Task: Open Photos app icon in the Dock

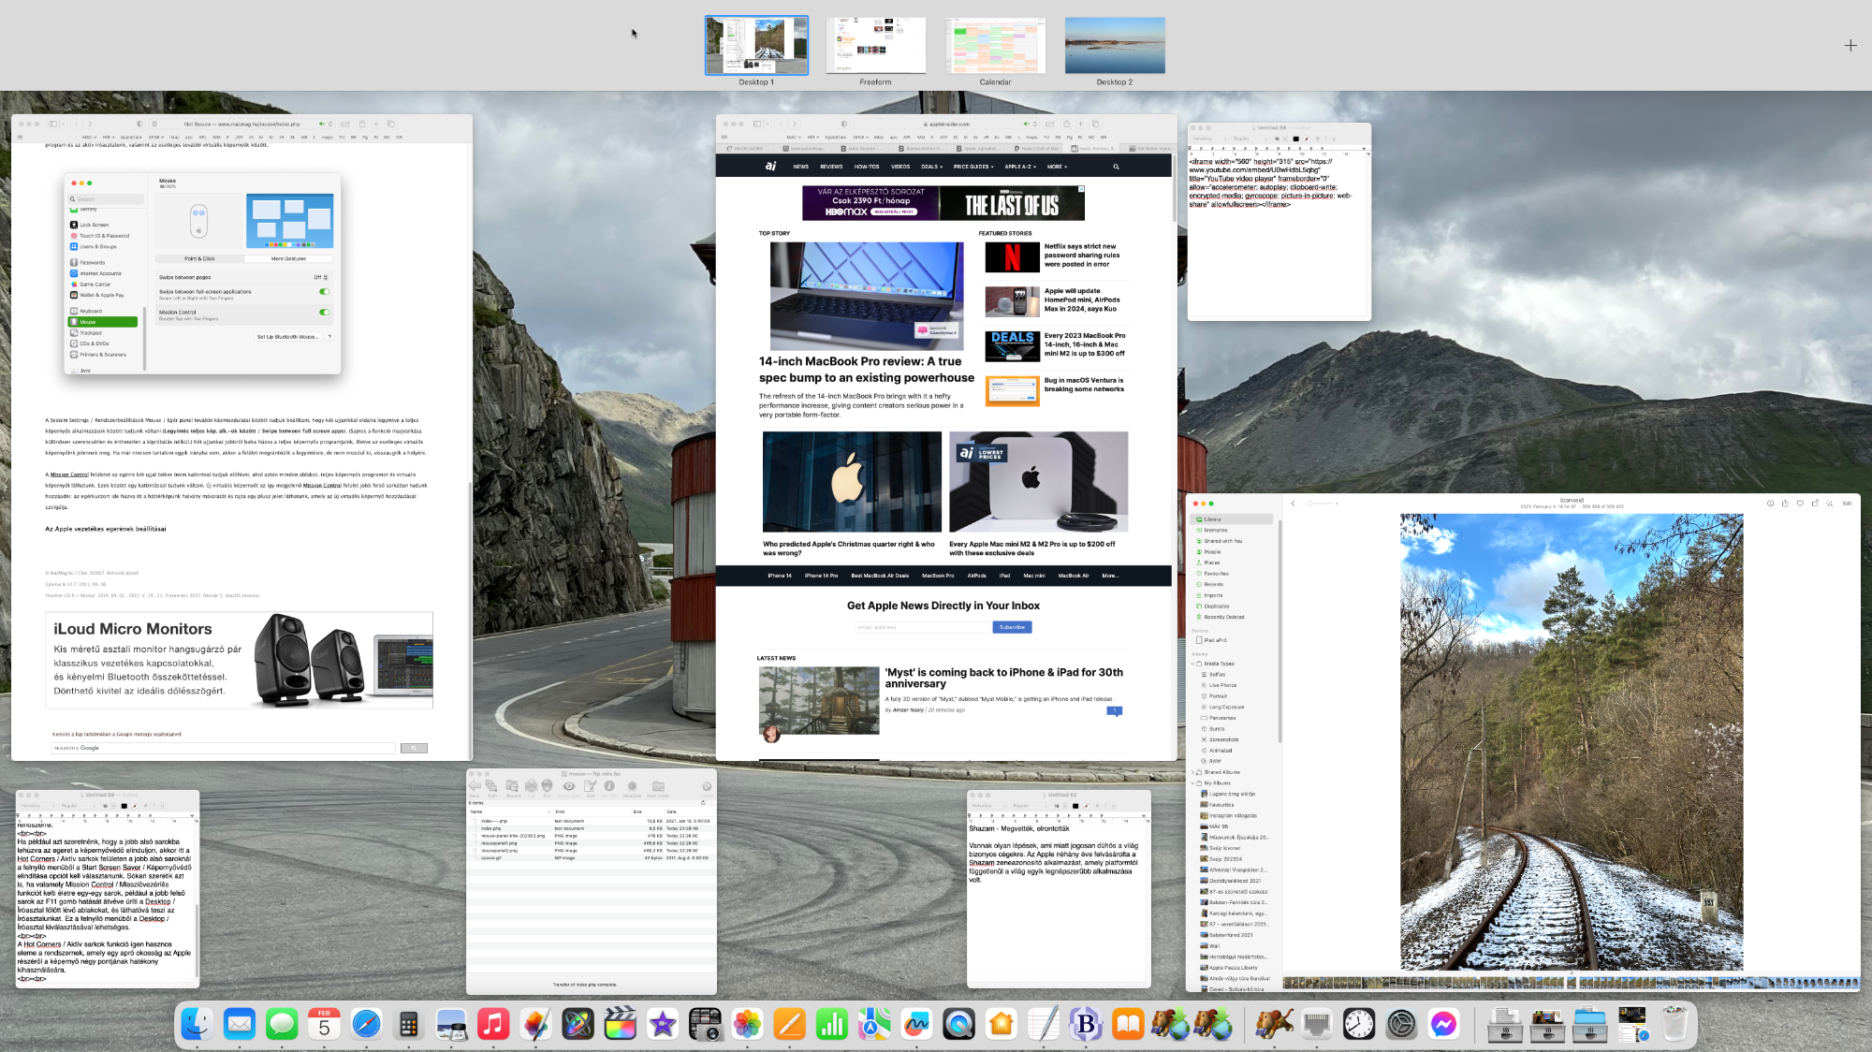Action: [x=747, y=1024]
